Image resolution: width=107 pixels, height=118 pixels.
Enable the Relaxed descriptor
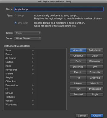78,94
